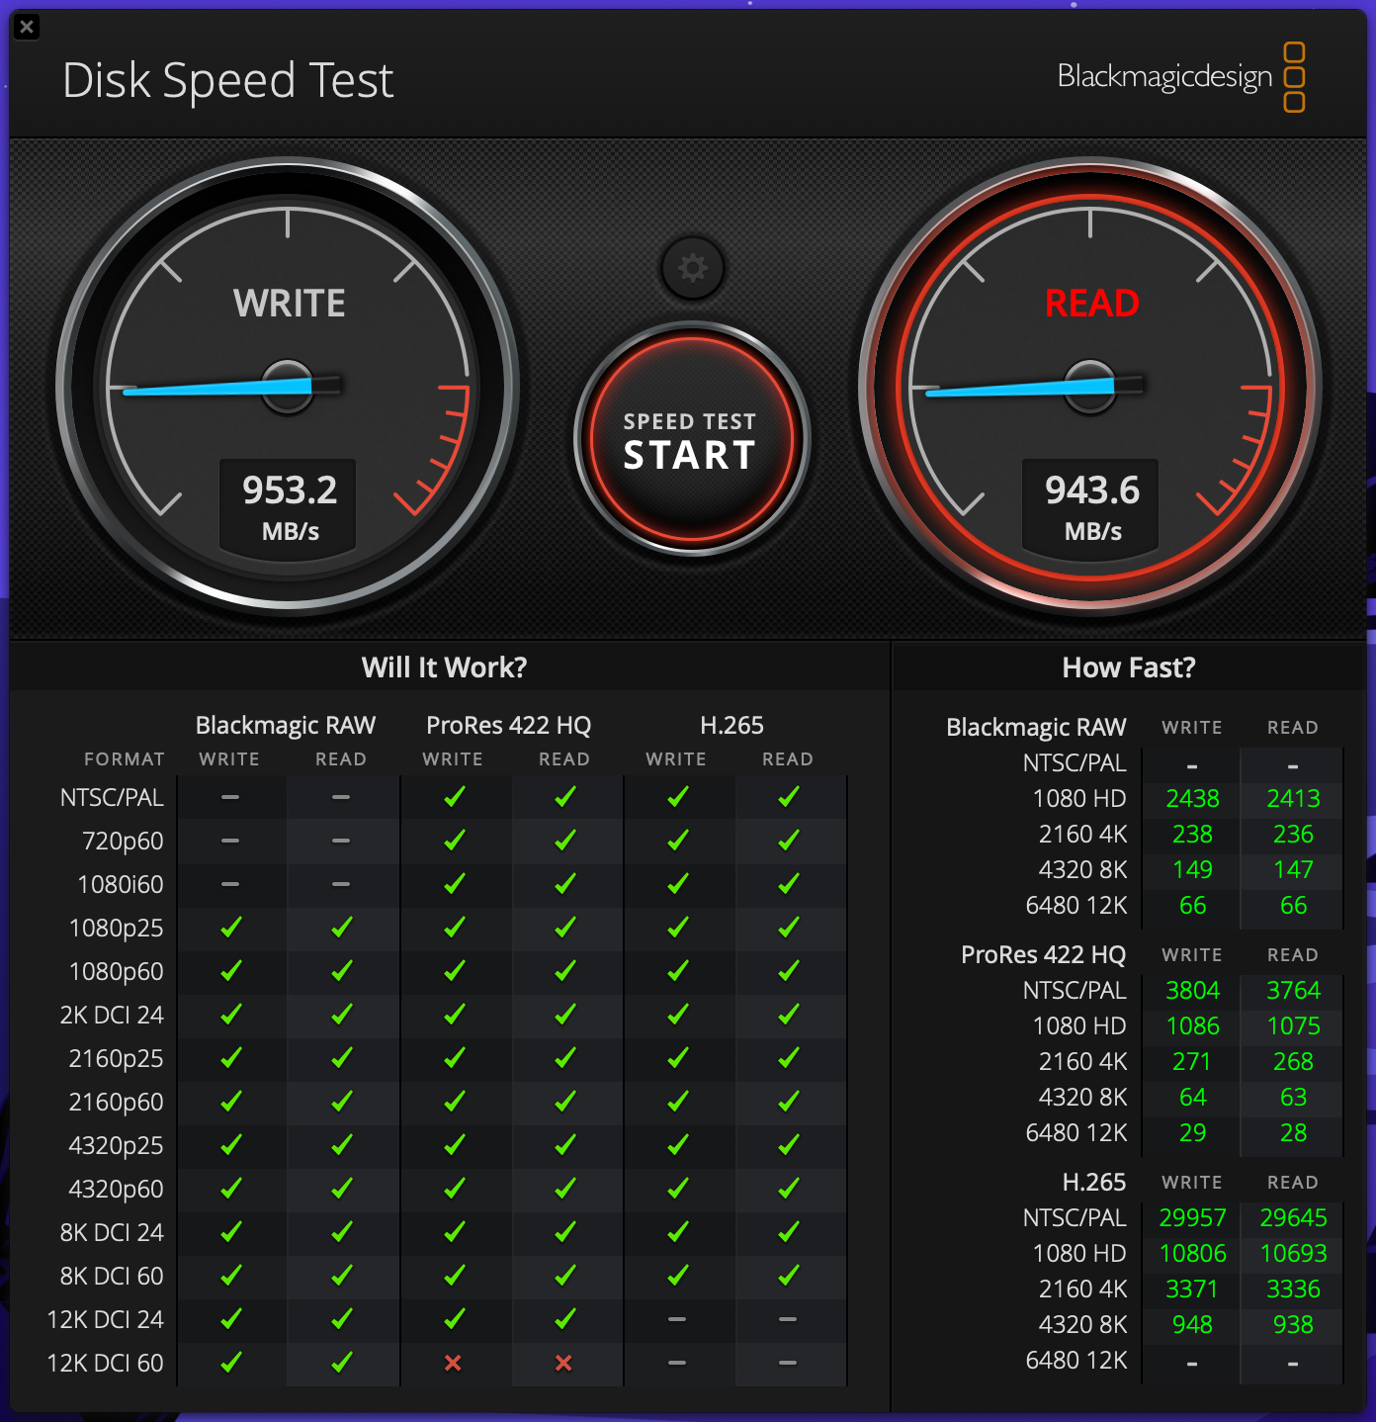Click ProRes 422 HQ write checkmark for NTSC/PAL

click(455, 797)
